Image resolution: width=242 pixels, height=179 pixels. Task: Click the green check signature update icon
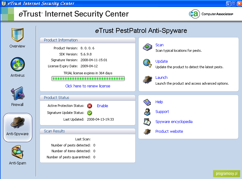coord(90,113)
